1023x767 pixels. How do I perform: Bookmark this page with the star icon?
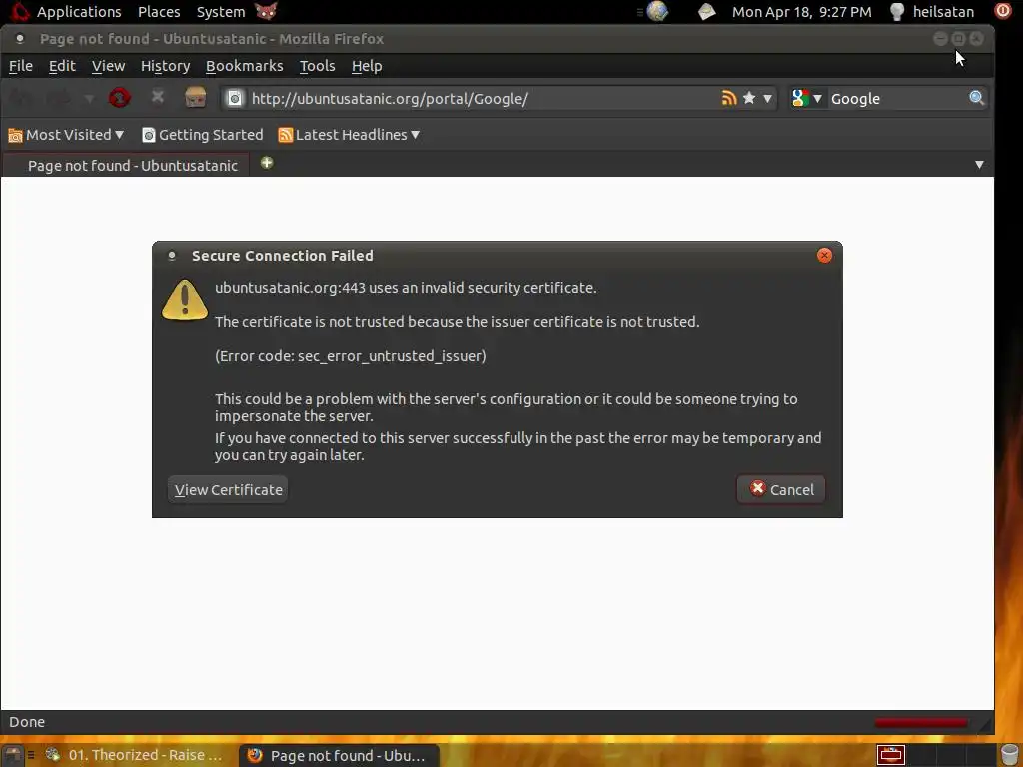[x=749, y=98]
